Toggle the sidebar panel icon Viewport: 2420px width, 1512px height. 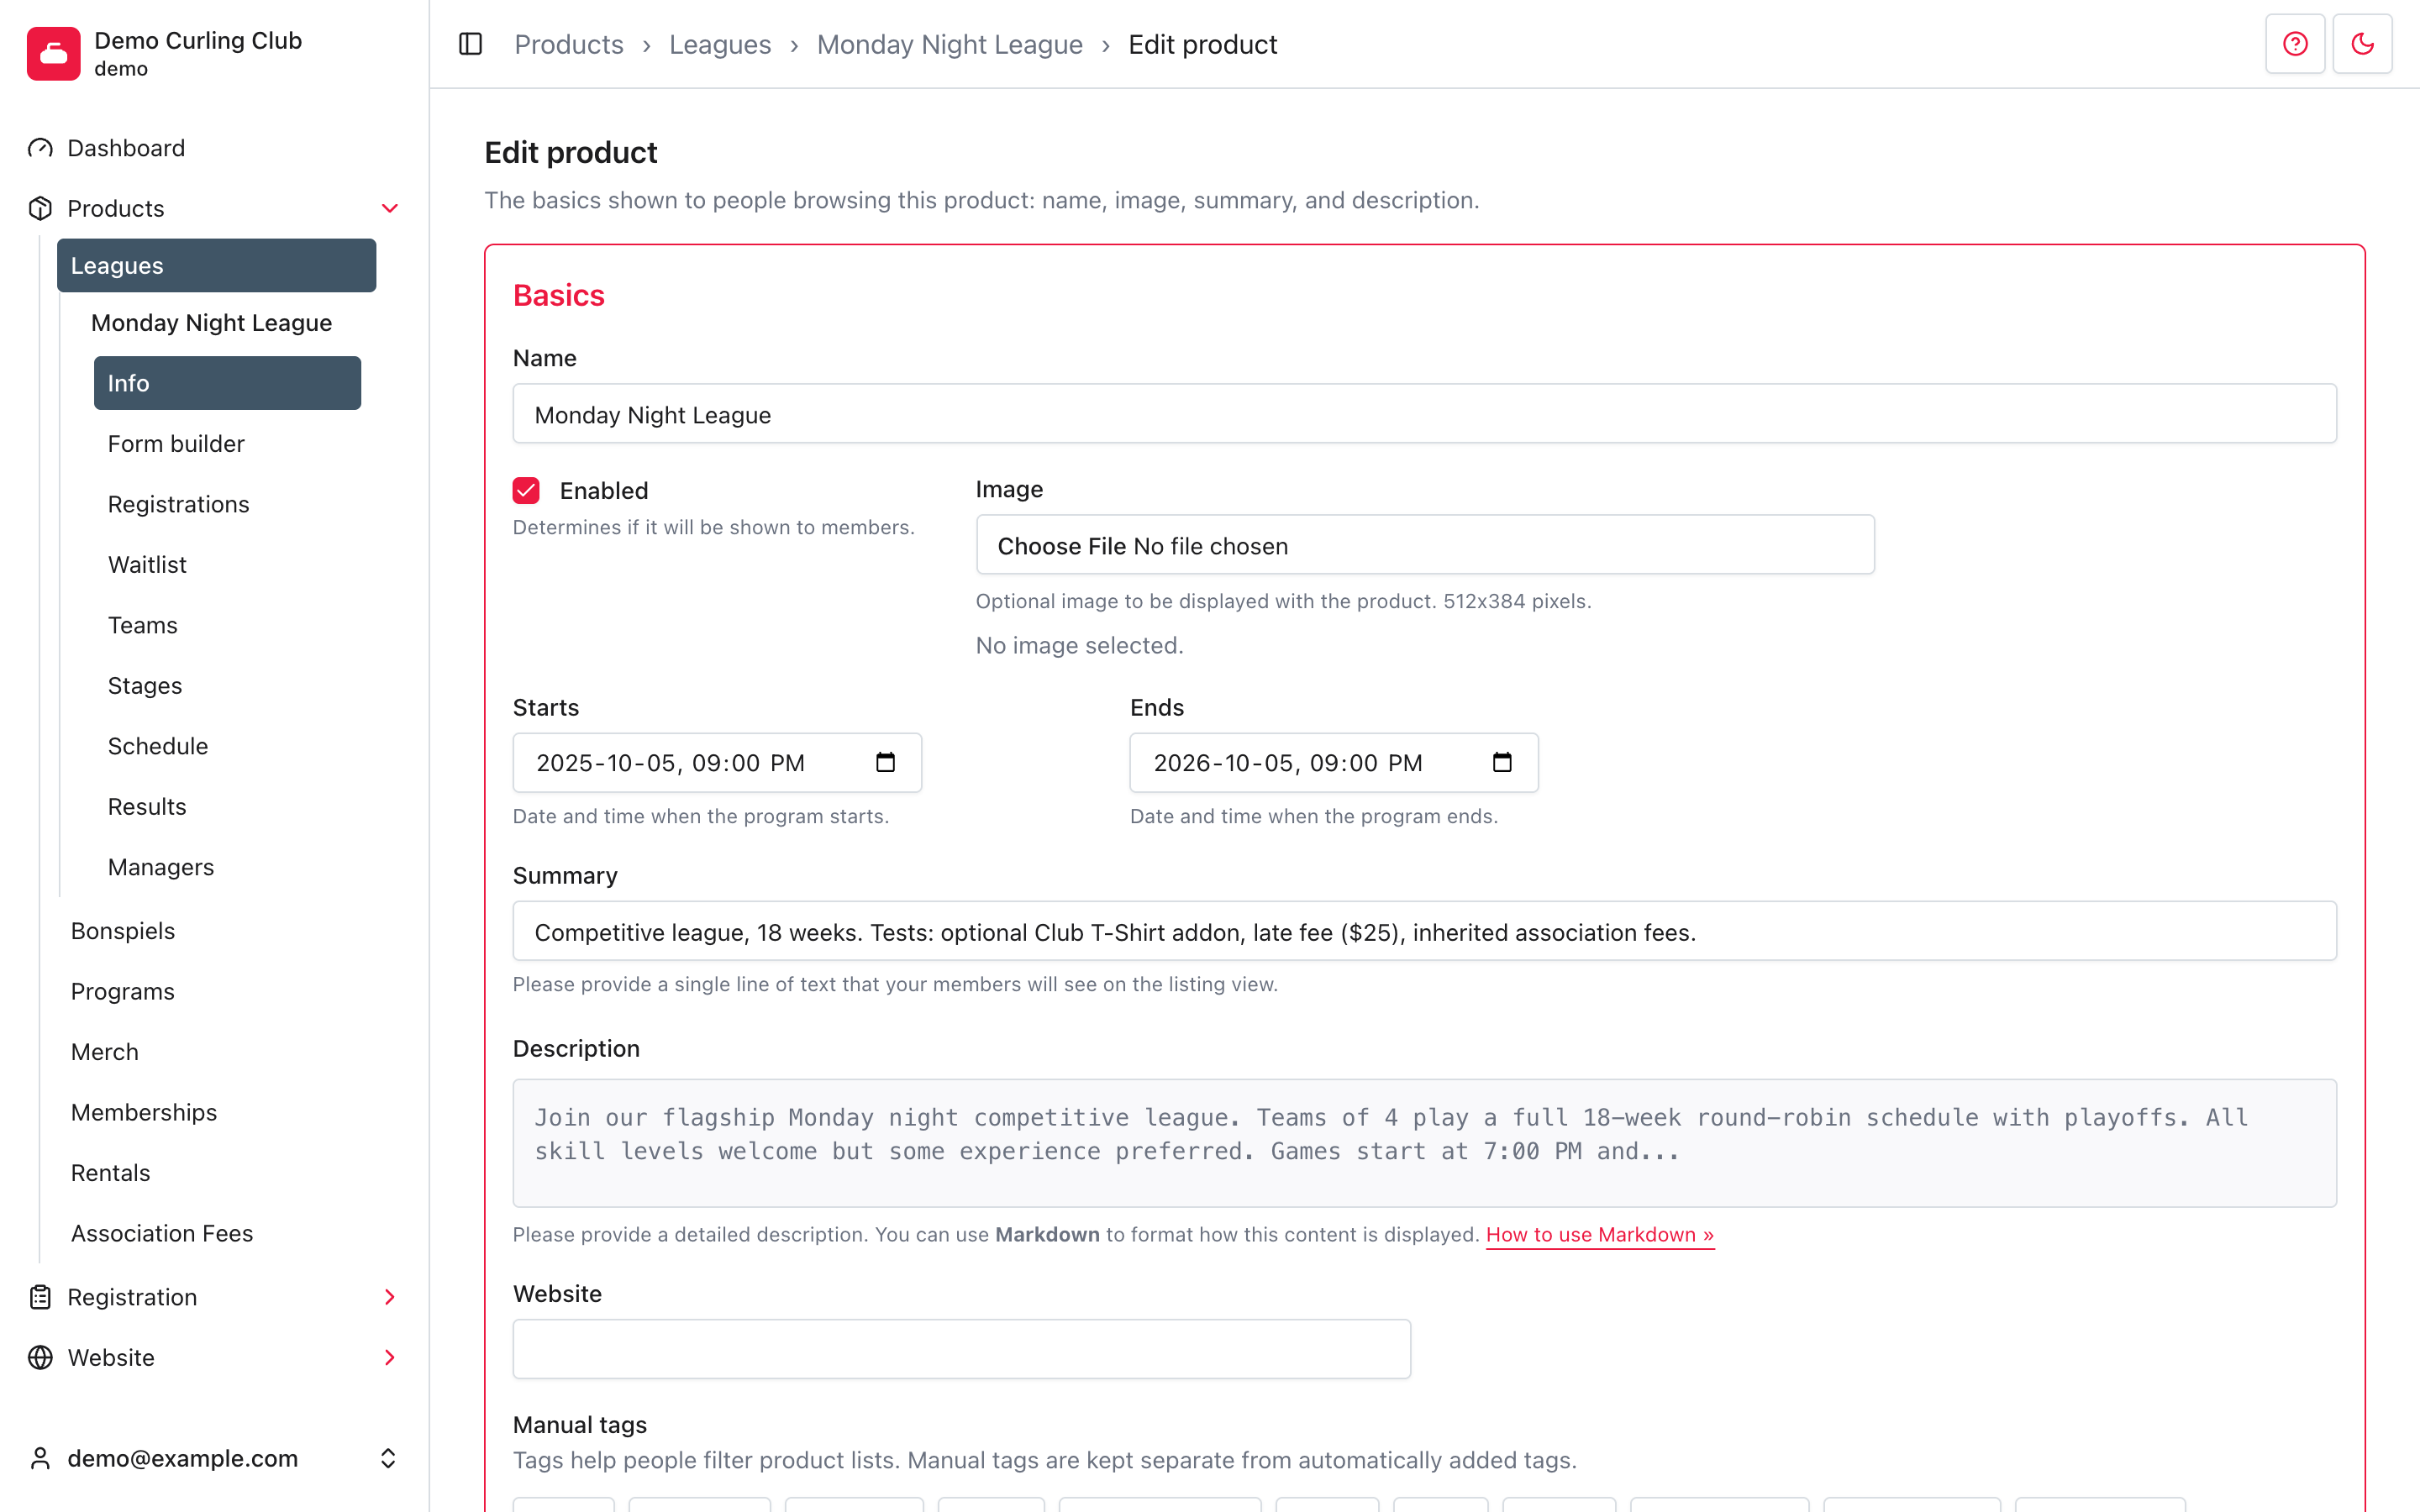tap(470, 44)
